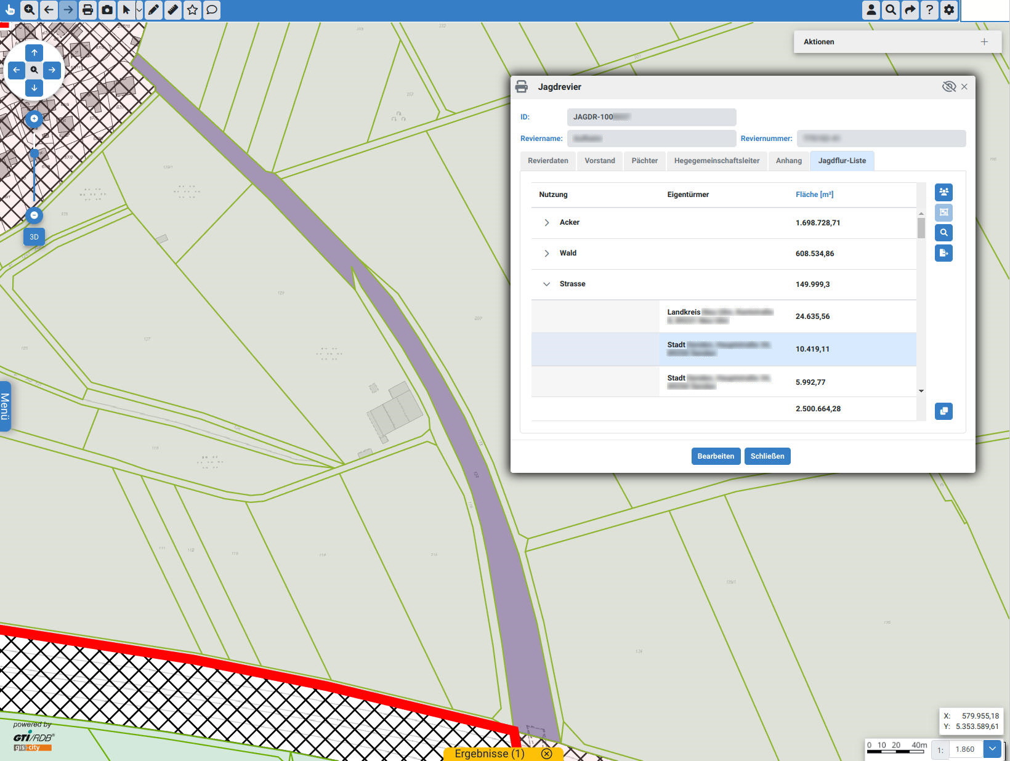Dismiss the Ergebnisse results bar
This screenshot has width=1010, height=761.
pos(546,754)
